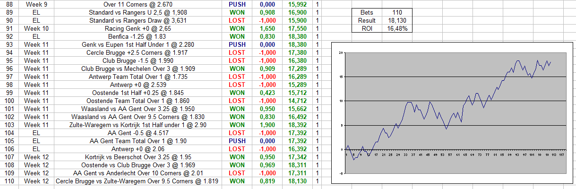This screenshot has height=189, width=576.
Task: Select 'Week 10' cell in row 91
Action: pyautogui.click(x=36, y=28)
